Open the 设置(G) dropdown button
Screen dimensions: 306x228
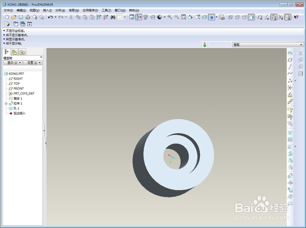pyautogui.click(x=33, y=63)
